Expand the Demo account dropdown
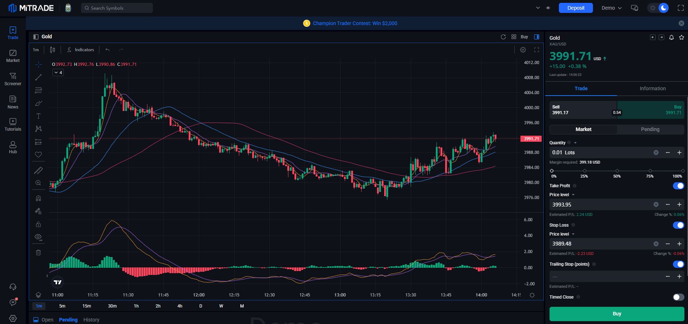 [x=612, y=8]
